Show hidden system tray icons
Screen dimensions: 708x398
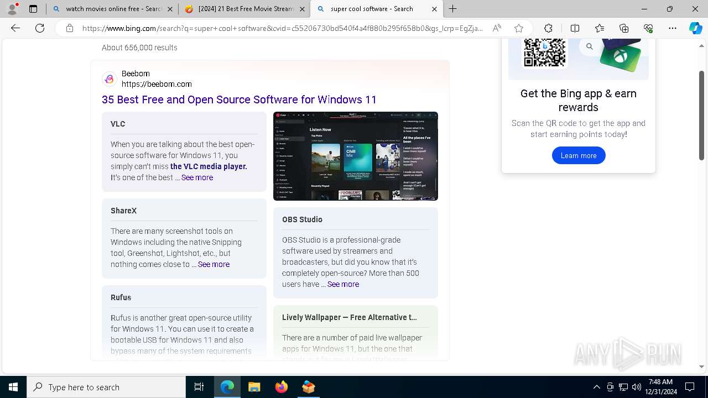click(596, 387)
